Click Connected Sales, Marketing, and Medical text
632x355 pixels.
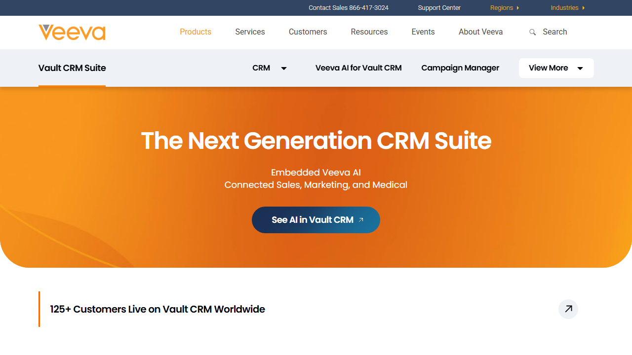point(316,185)
